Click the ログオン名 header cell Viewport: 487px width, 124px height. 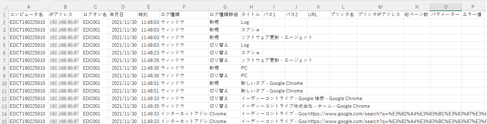pyautogui.click(x=95, y=15)
